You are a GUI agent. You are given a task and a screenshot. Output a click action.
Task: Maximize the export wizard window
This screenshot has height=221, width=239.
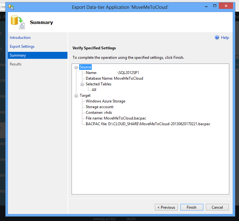coord(215,6)
